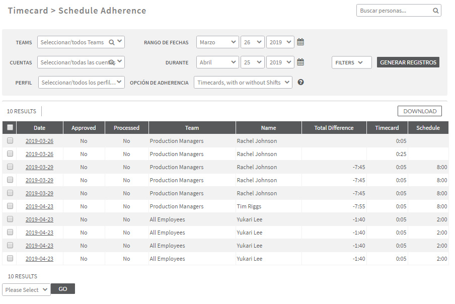Sort by the Total Difference column header

pos(334,128)
